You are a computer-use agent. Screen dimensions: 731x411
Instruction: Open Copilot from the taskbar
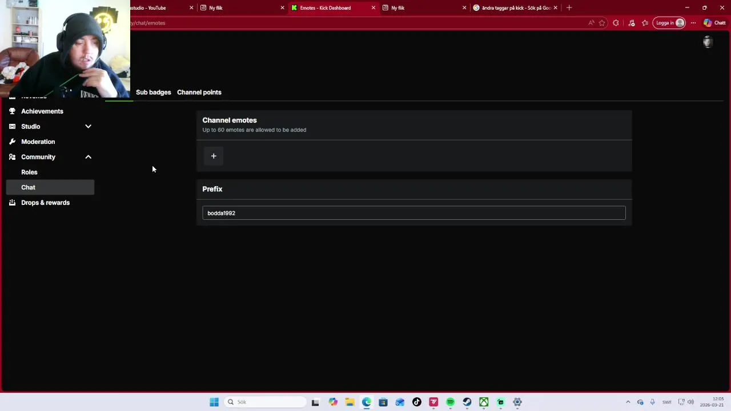[x=333, y=402]
